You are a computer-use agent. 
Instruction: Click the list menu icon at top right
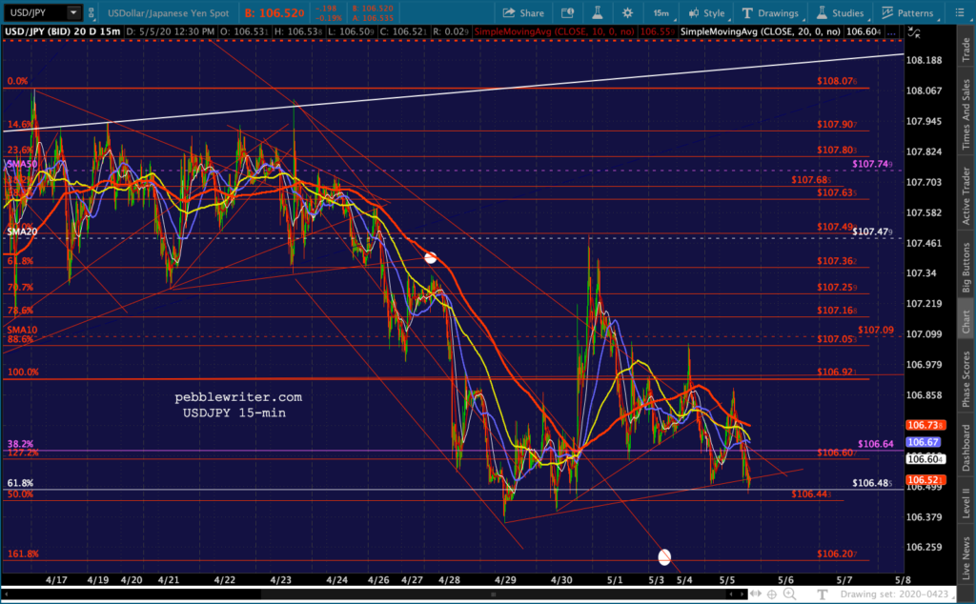click(x=959, y=12)
